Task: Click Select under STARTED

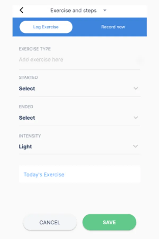Action: [27, 88]
